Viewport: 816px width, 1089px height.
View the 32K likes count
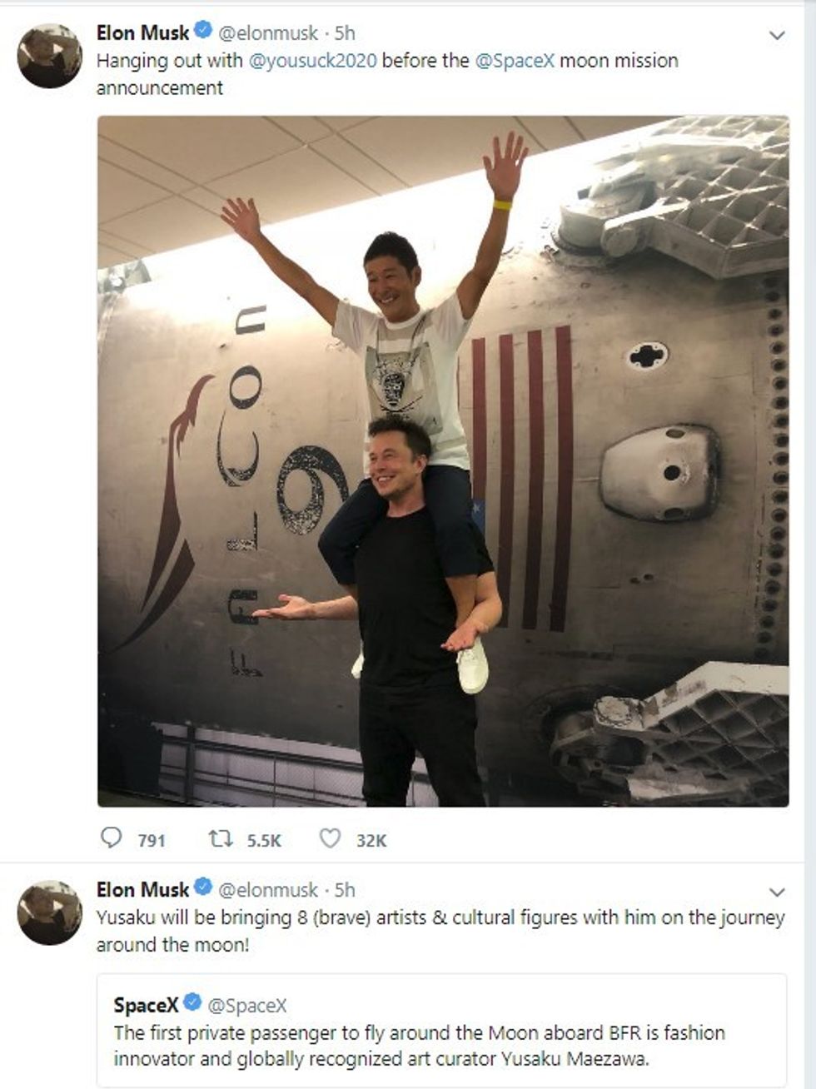[x=371, y=840]
